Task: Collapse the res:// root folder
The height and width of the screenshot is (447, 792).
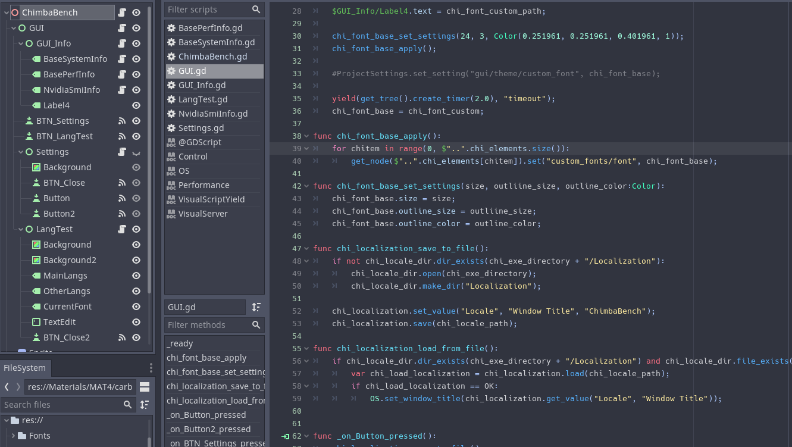Action: tap(7, 420)
